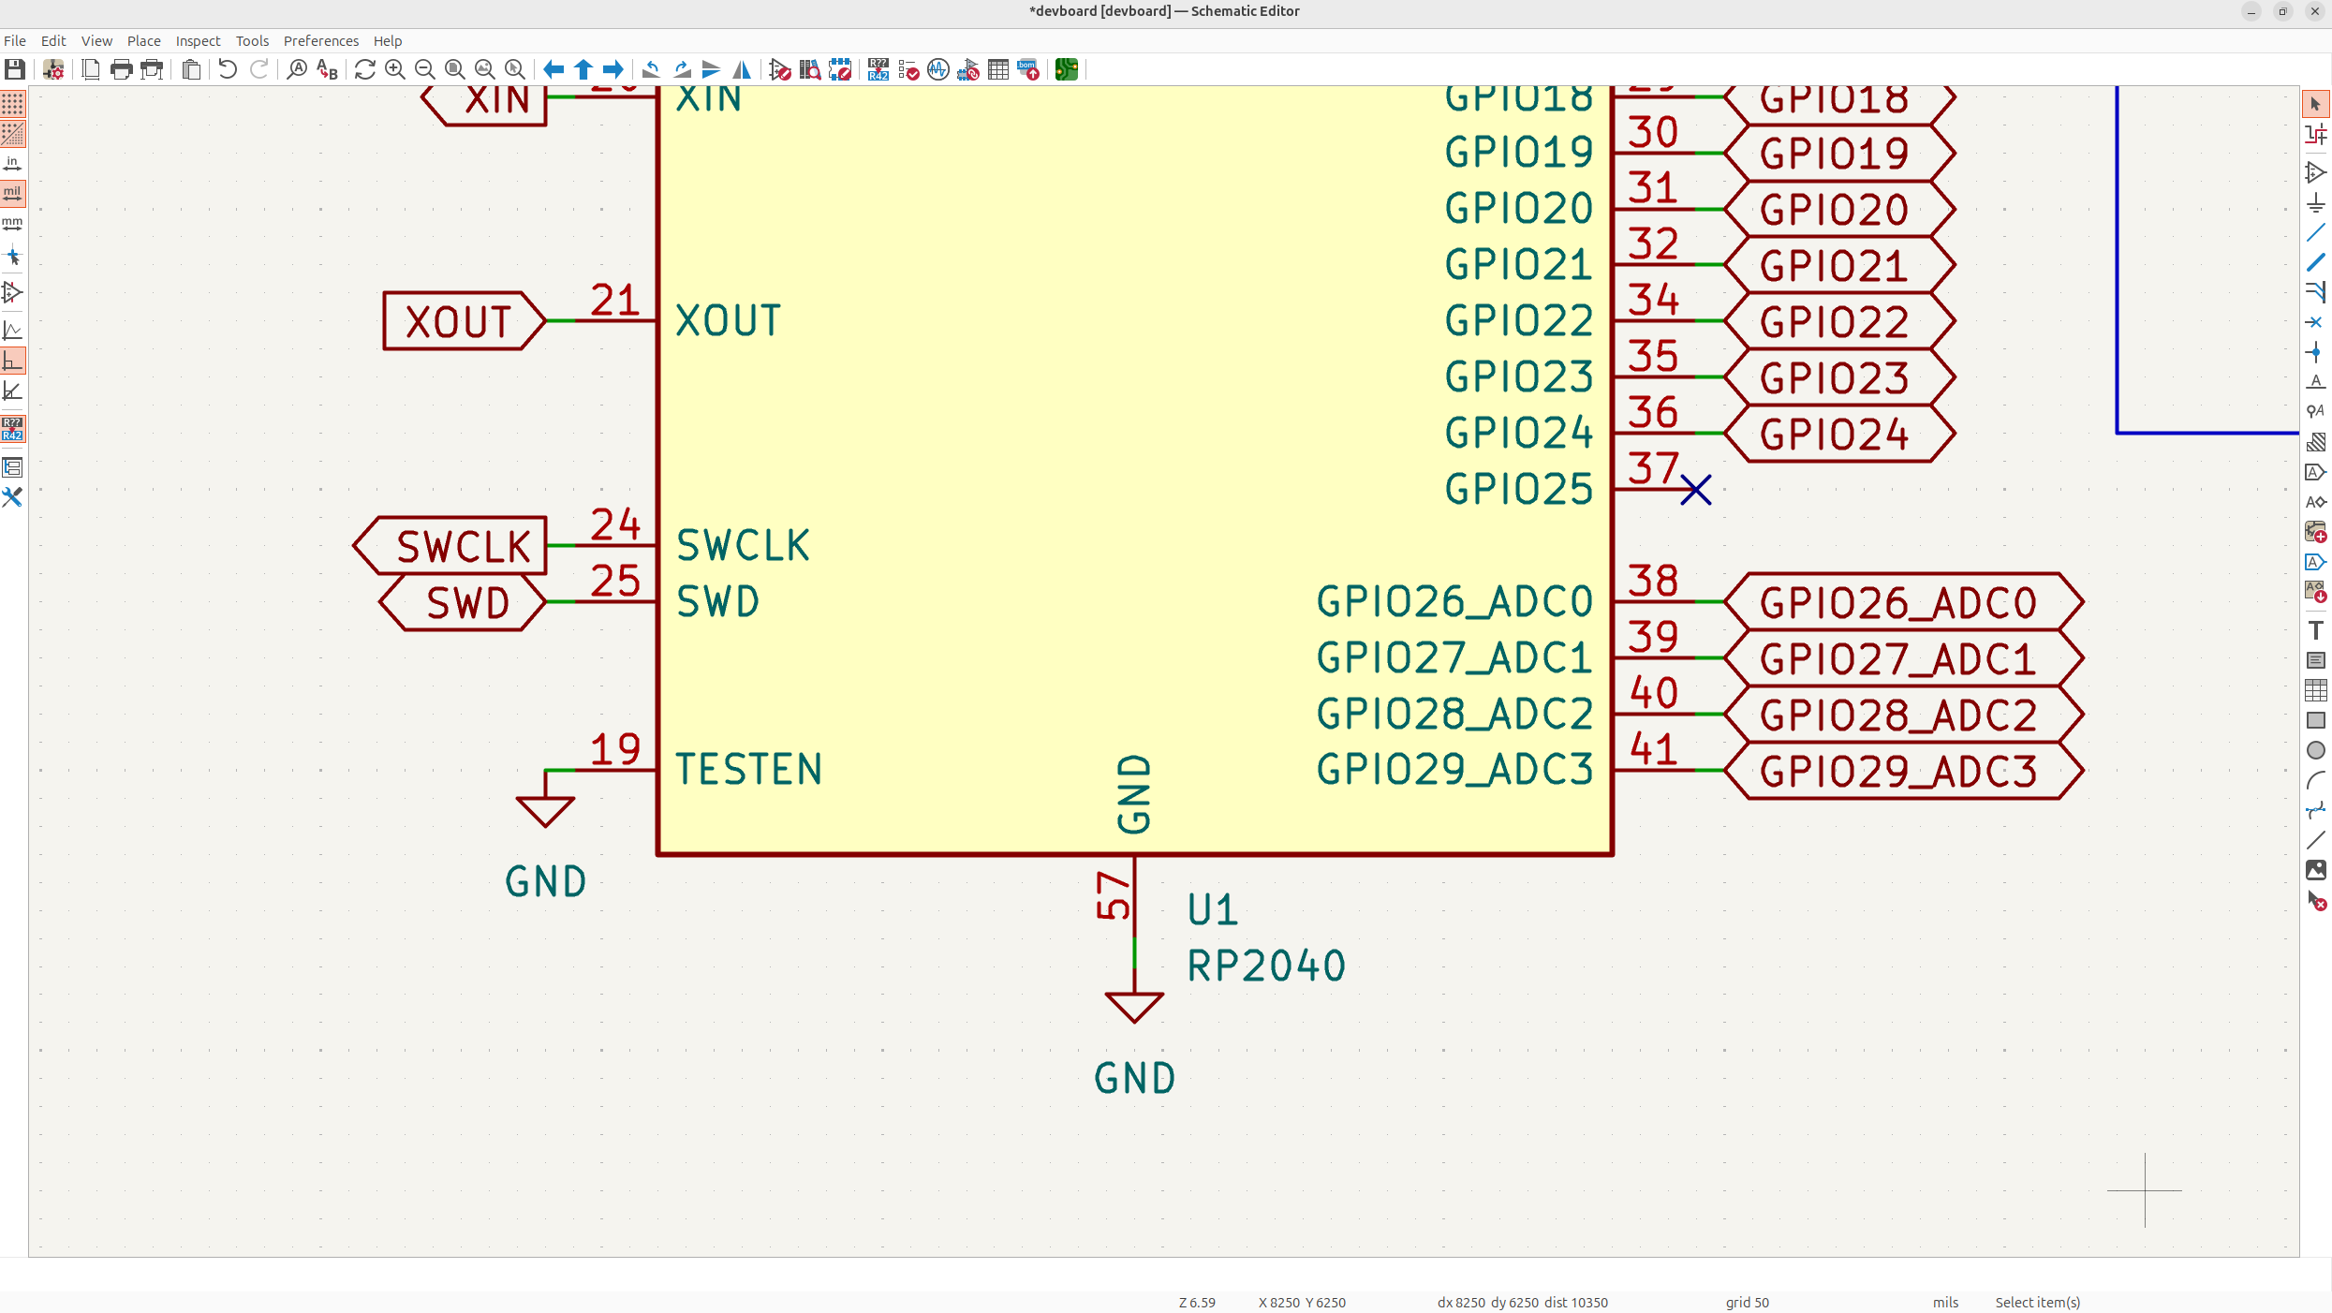Open the simulator waveform icon
This screenshot has height=1313, width=2332.
click(x=937, y=69)
